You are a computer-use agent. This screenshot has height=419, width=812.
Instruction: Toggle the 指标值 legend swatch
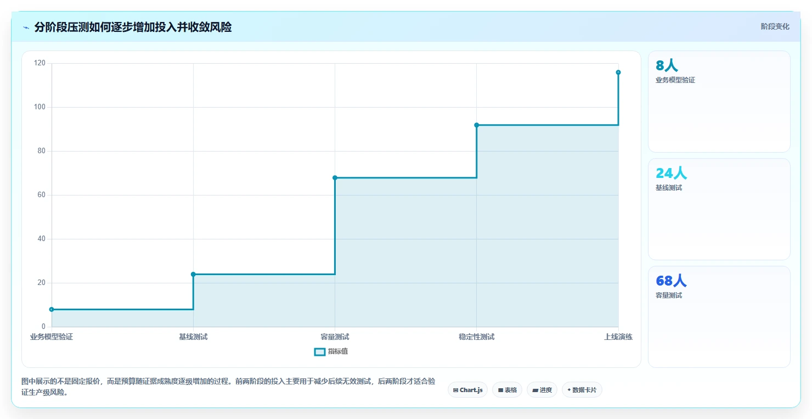coord(320,352)
